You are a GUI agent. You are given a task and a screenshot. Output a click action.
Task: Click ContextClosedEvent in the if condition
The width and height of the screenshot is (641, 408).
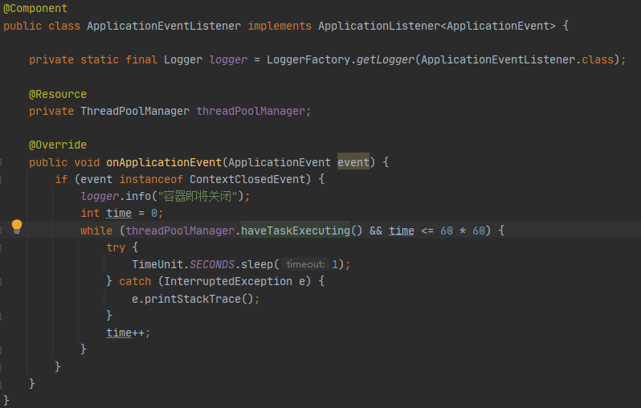coord(247,179)
